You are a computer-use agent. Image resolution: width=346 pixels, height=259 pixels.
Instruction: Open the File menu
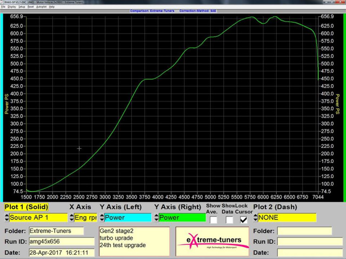(3, 6)
